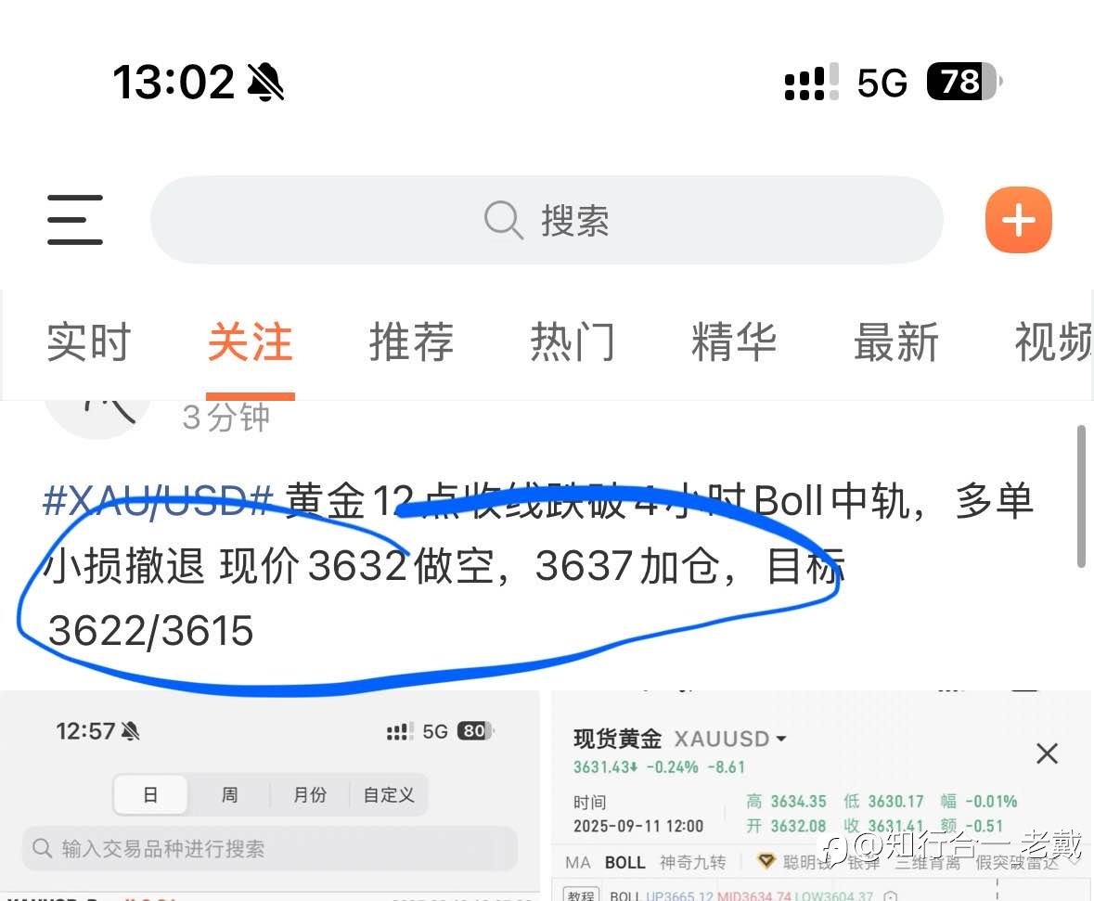Tap the poster's avatar picture
This screenshot has width=1094, height=901.
[x=97, y=418]
